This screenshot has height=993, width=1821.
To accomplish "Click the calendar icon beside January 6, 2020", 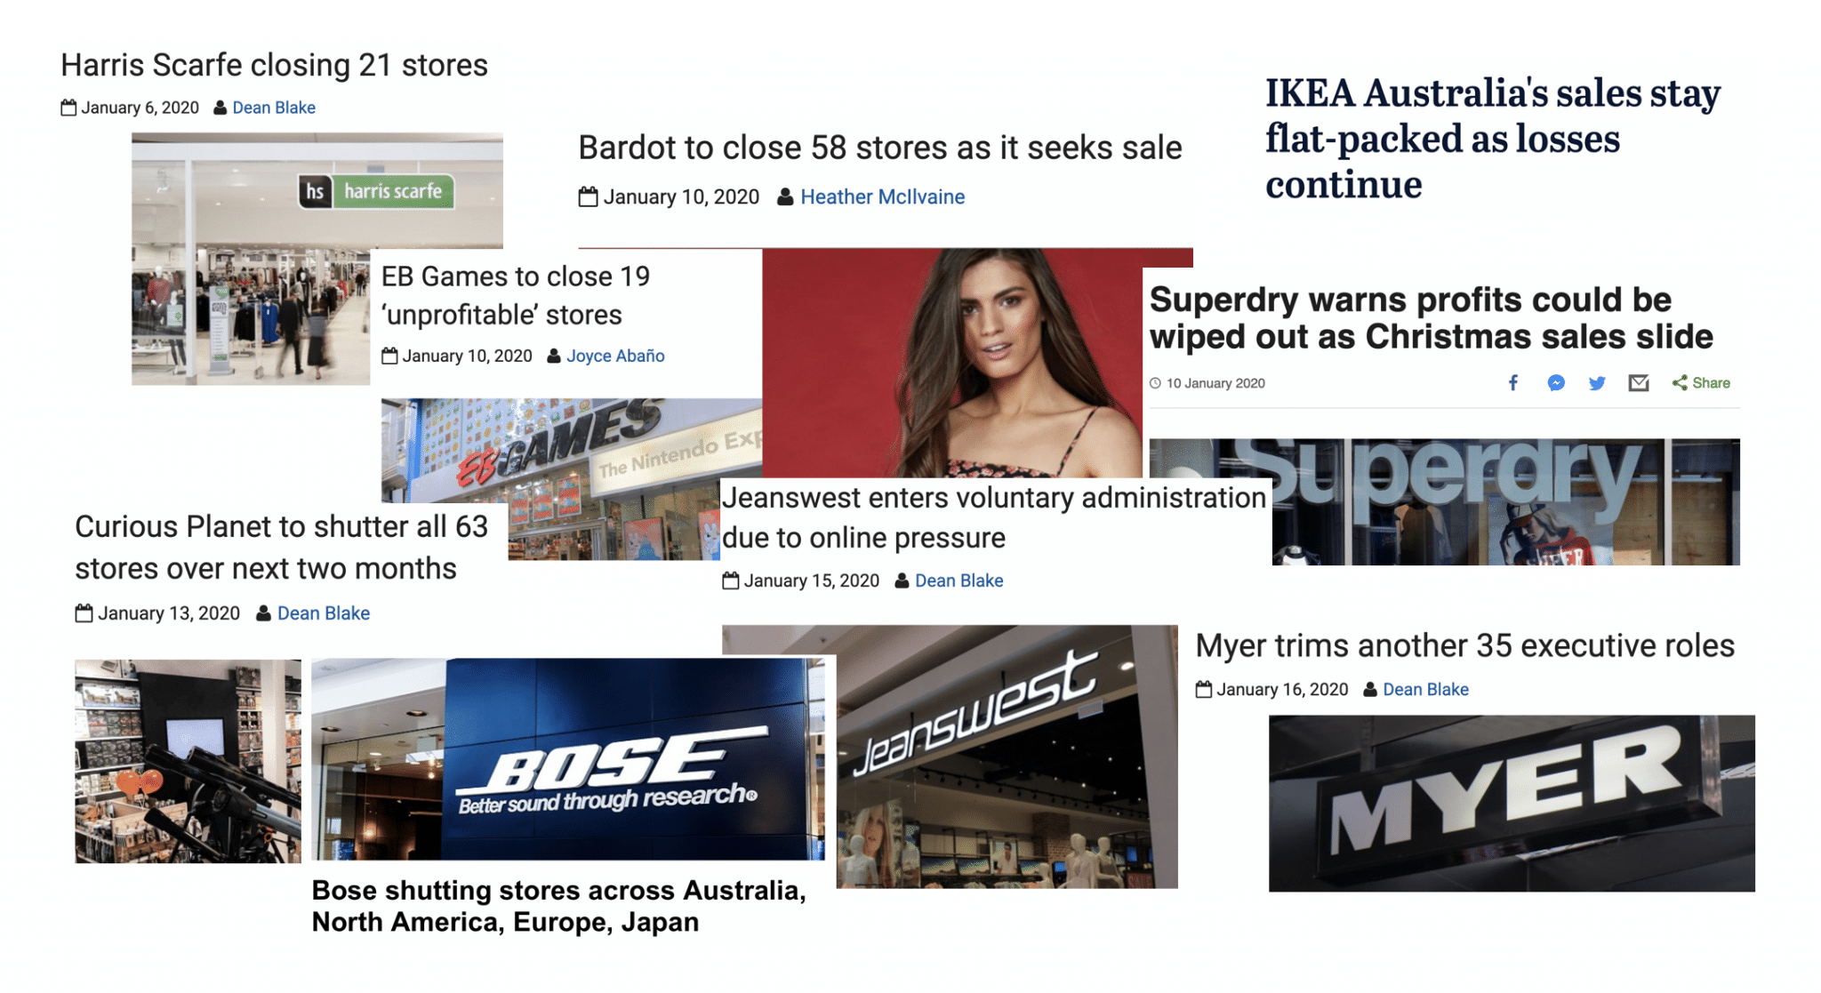I will click(68, 108).
